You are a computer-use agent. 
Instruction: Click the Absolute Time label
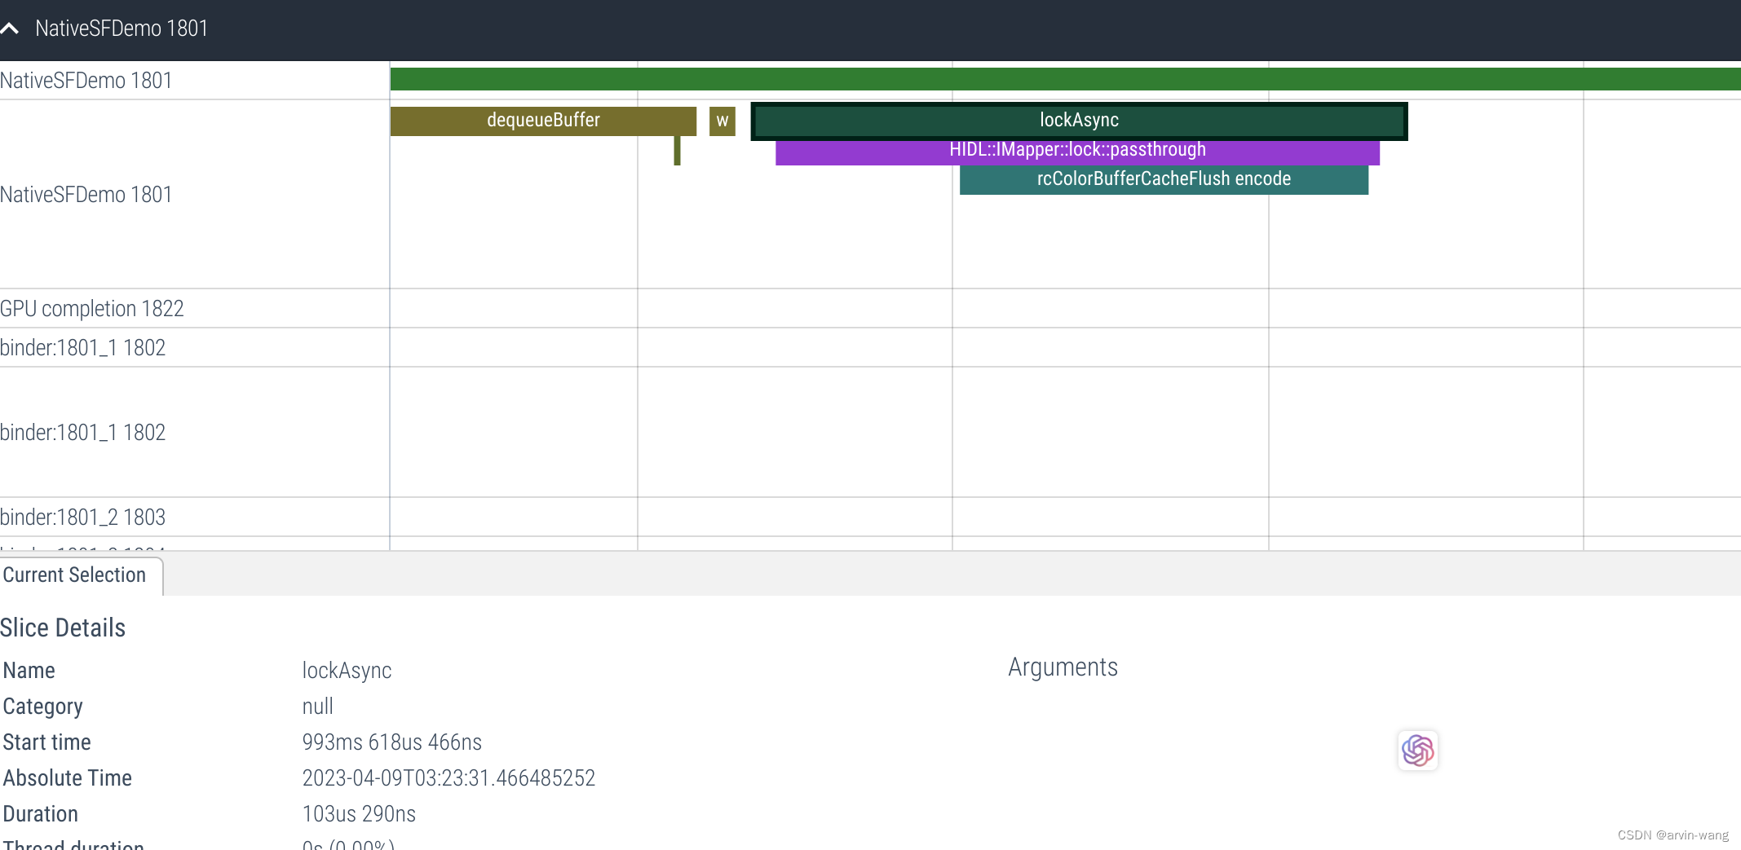pyautogui.click(x=67, y=778)
